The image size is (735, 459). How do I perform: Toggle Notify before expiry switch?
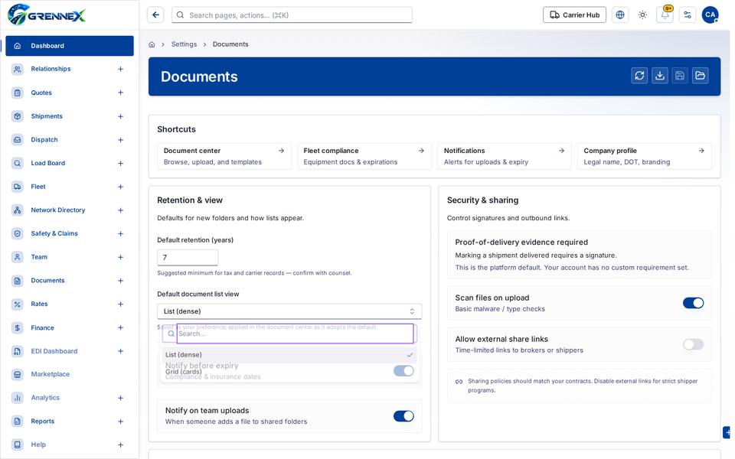tap(403, 371)
